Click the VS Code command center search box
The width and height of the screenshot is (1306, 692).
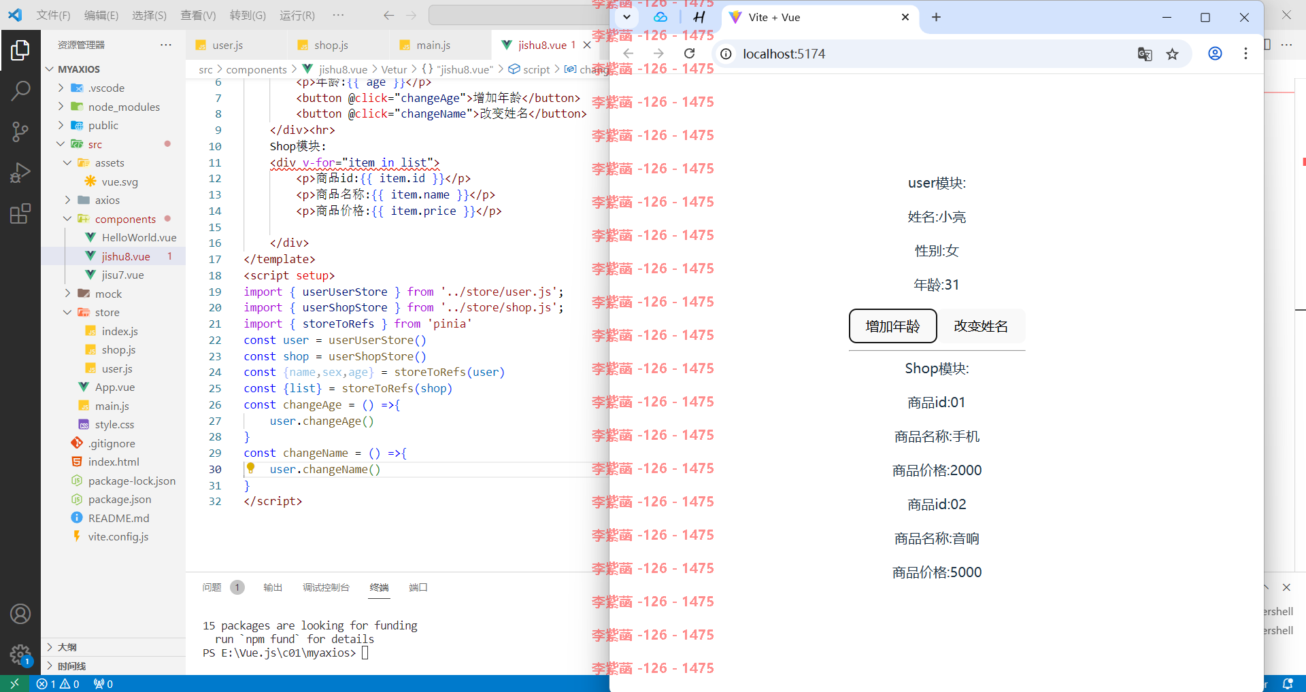(x=517, y=15)
